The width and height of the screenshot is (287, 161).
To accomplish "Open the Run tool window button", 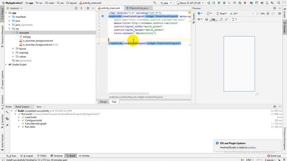I will [12, 156].
